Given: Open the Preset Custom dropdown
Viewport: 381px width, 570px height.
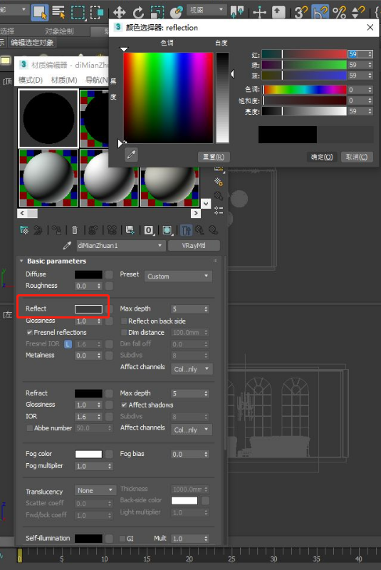Looking at the screenshot, I should (178, 276).
